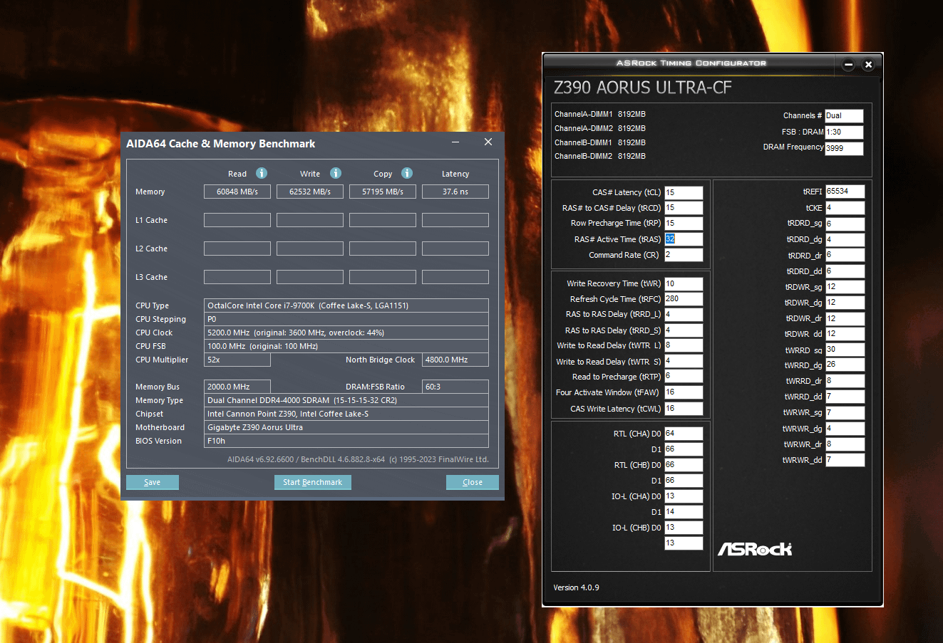This screenshot has width=943, height=643.
Task: Click the Close button in AIDA64
Action: point(473,482)
